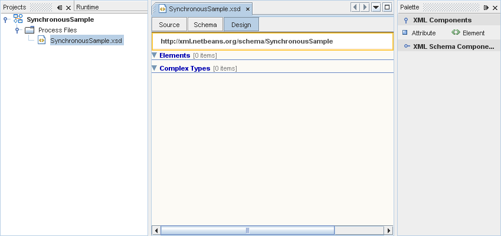501x236 pixels.
Task: Click the Complex Types '[0 items]' count text
Action: point(225,68)
